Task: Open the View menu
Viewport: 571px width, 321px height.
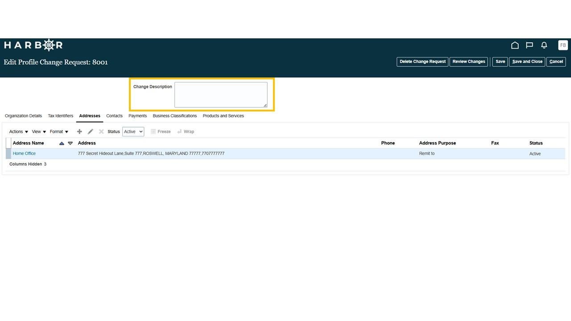Action: pos(39,132)
